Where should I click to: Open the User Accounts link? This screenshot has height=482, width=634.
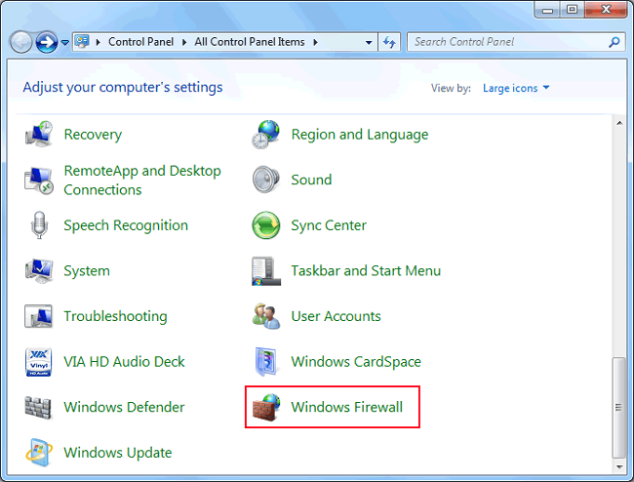[336, 316]
